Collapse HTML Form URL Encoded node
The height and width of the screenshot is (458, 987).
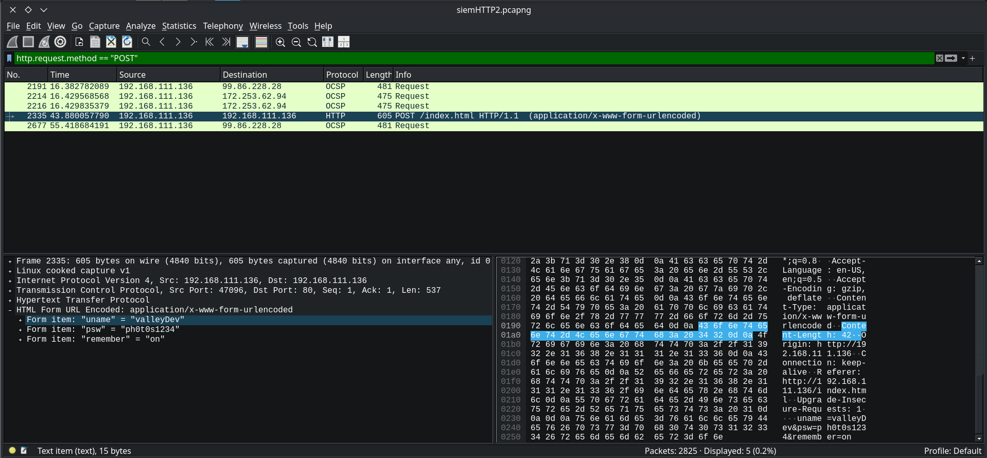10,310
